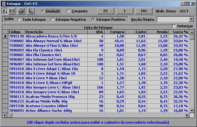Sort by the Descrição column header
This screenshot has height=127, width=197.
[x=56, y=32]
